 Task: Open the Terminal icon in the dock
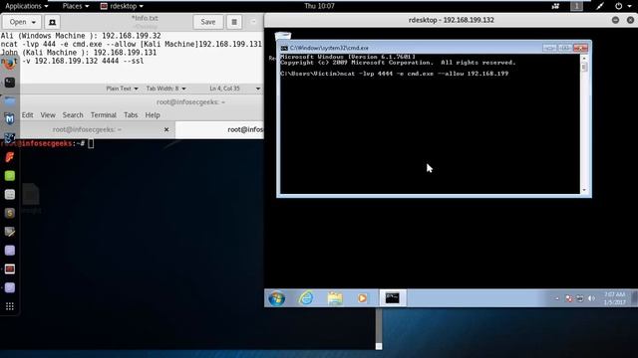tap(10, 83)
